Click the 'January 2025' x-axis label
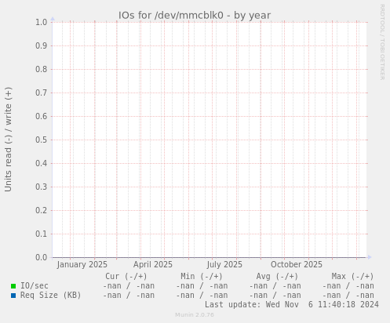The image size is (390, 323). [82, 264]
